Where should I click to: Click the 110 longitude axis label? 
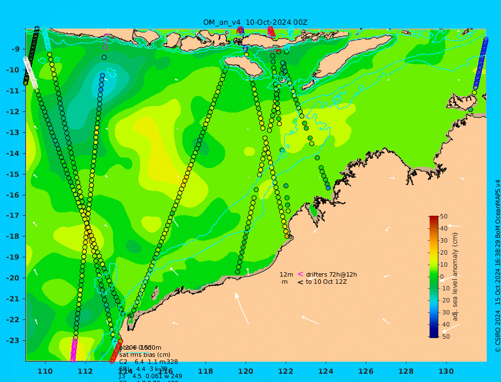[x=45, y=371]
